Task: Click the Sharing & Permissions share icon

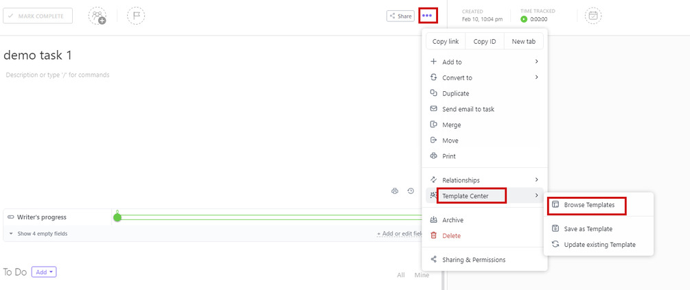Action: coord(433,260)
